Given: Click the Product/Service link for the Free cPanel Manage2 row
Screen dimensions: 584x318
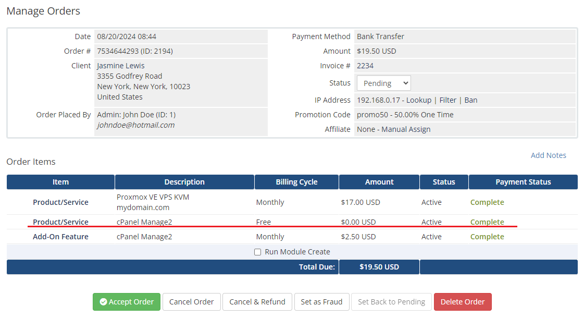Looking at the screenshot, I should (x=61, y=222).
